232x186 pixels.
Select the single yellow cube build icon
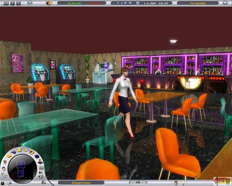click(x=19, y=150)
